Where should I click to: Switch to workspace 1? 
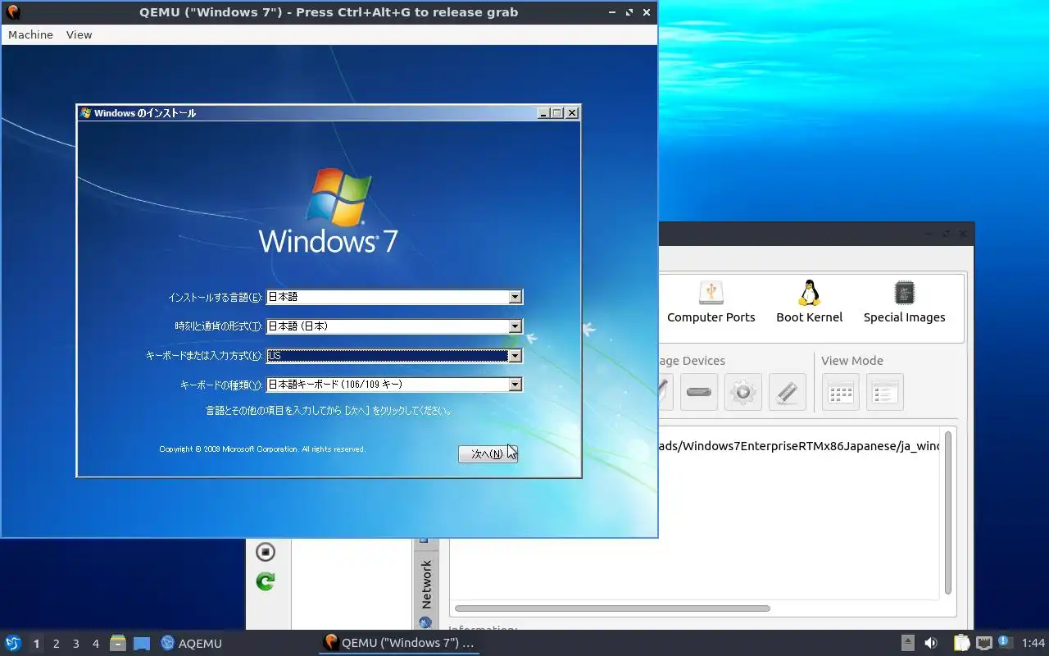pos(36,644)
